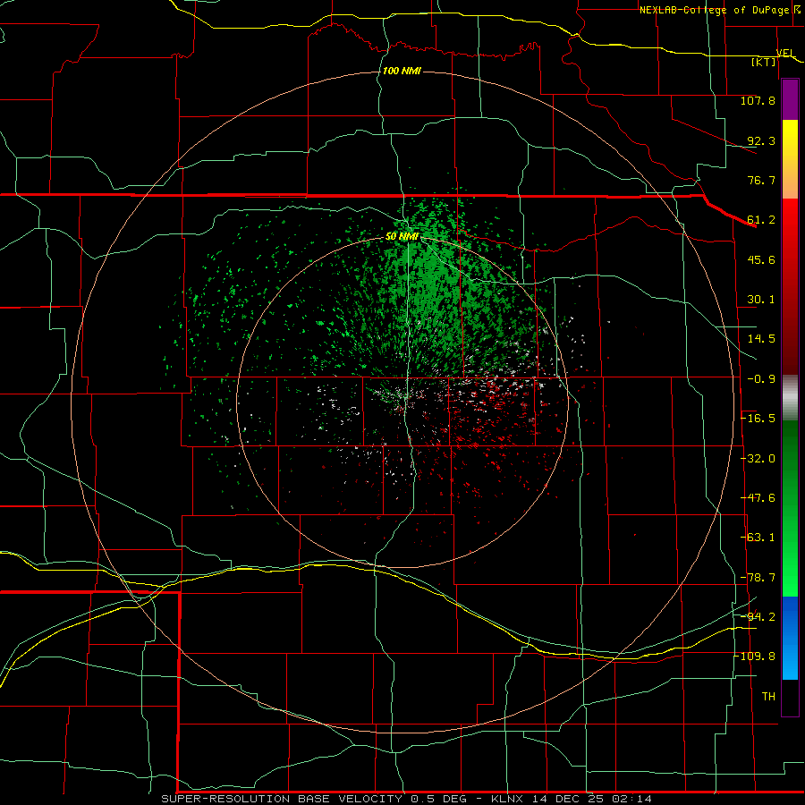Screen dimensions: 805x805
Task: Click the [KT] units label
Action: pos(764,62)
